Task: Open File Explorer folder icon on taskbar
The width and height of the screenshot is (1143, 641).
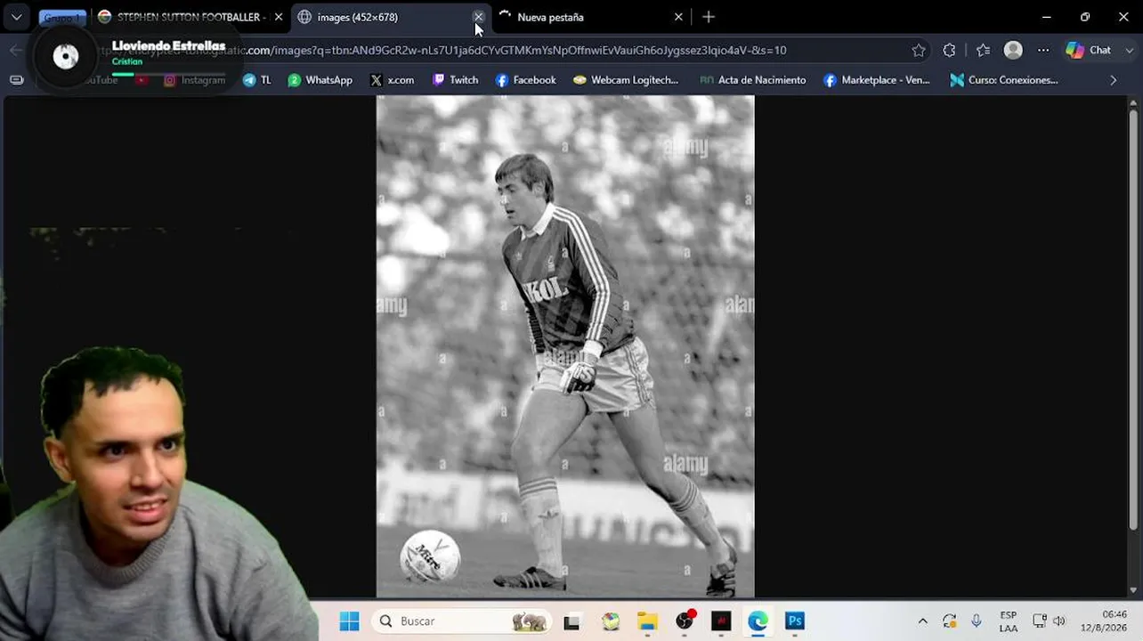Action: (647, 621)
